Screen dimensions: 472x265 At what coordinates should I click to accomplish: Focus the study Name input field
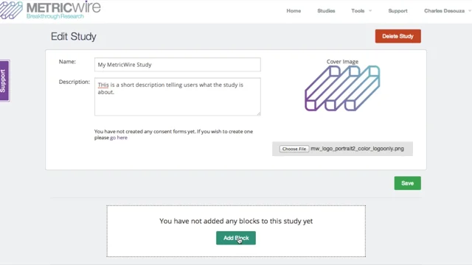pyautogui.click(x=178, y=65)
